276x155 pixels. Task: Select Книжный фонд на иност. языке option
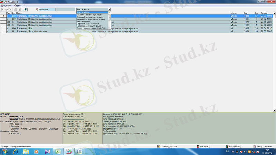[92, 19]
